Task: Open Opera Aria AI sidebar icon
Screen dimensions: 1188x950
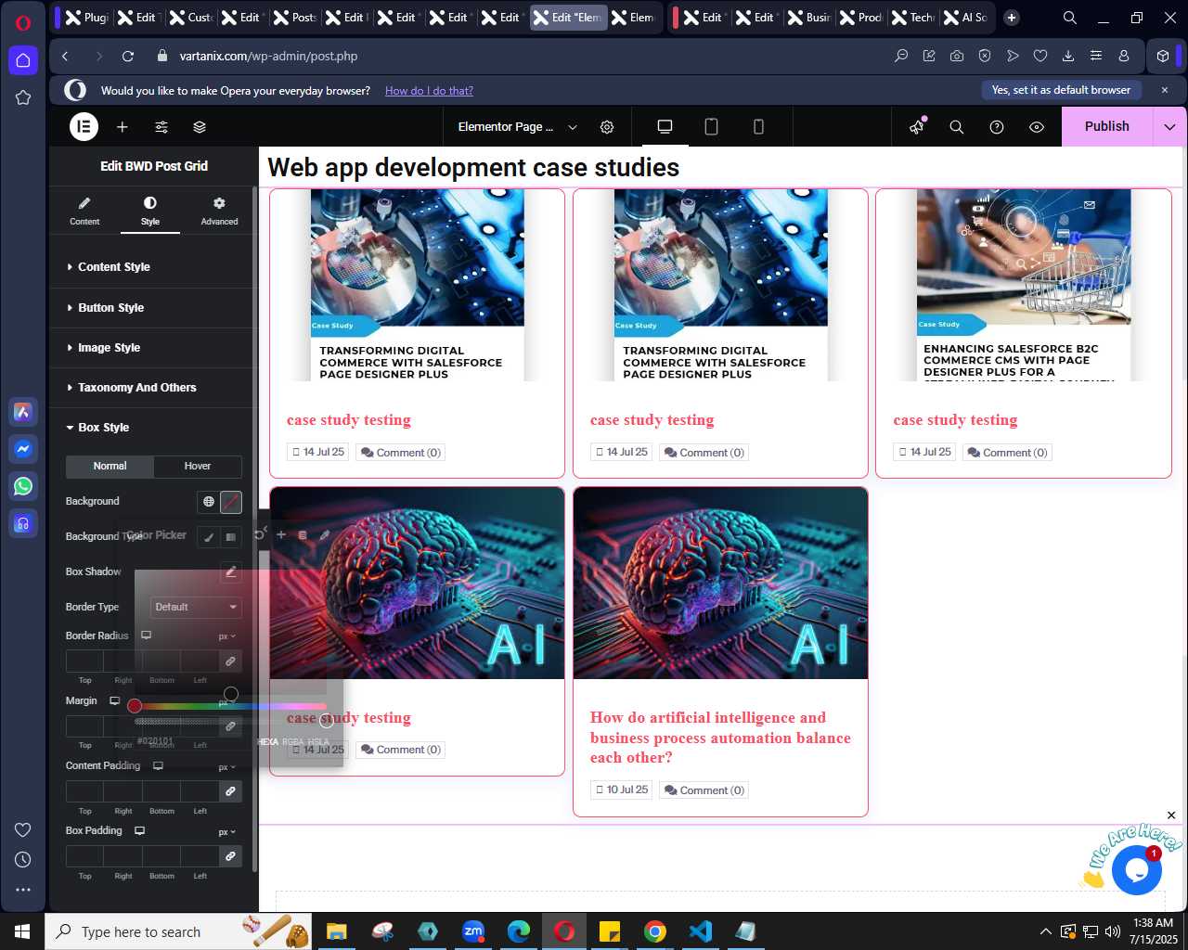Action: point(23,412)
